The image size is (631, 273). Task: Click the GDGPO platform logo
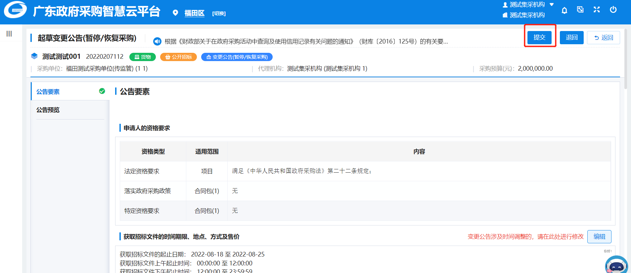pyautogui.click(x=16, y=10)
